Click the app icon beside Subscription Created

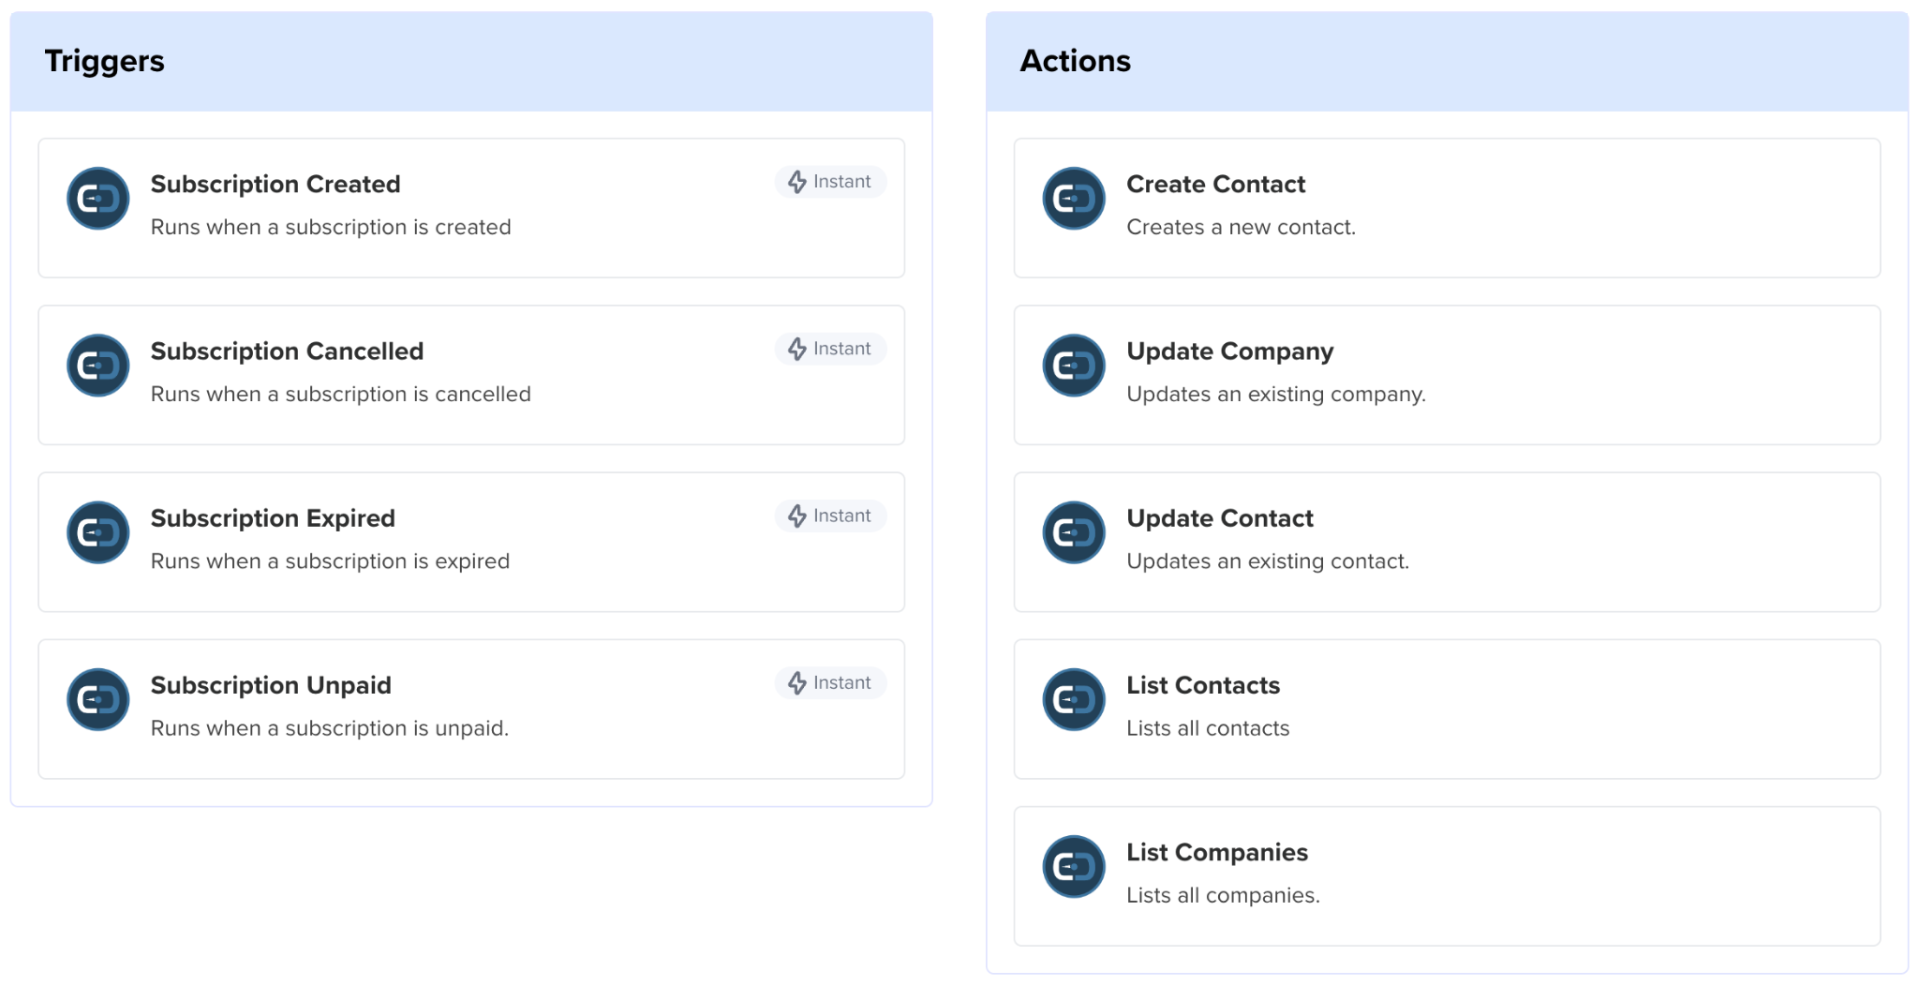pyautogui.click(x=98, y=199)
